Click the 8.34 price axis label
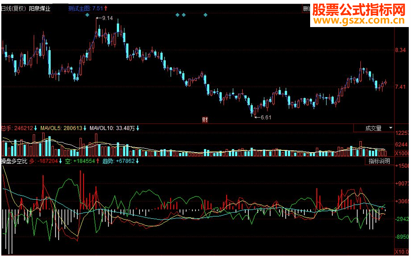 pyautogui.click(x=400, y=50)
